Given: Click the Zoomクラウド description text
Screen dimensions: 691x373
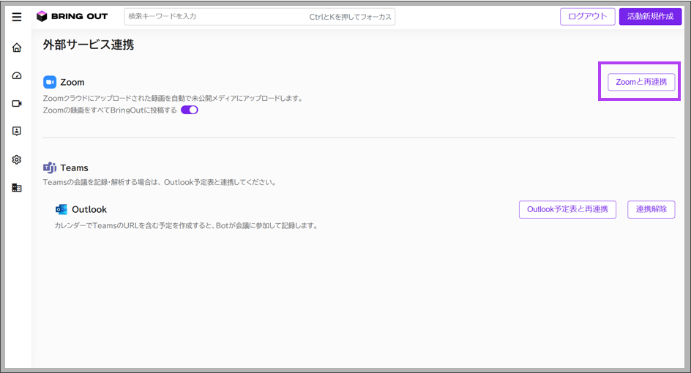Looking at the screenshot, I should click(x=173, y=98).
